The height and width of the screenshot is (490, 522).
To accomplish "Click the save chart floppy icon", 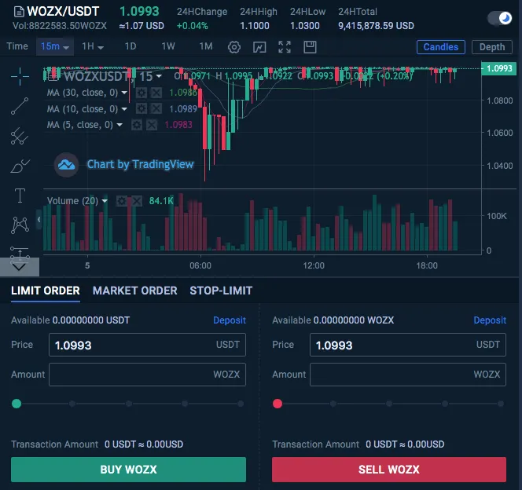I will click(x=309, y=47).
